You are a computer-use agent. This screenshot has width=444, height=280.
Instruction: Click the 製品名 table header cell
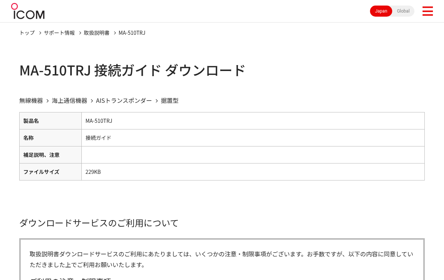[50, 121]
